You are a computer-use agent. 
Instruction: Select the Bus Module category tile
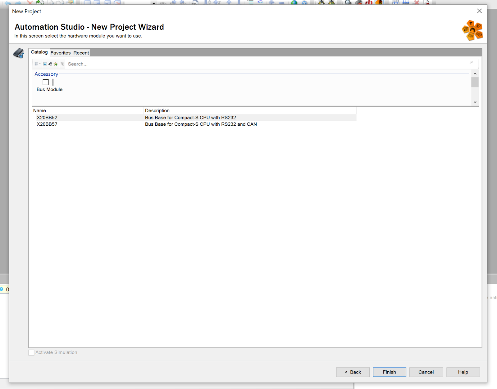pyautogui.click(x=49, y=86)
